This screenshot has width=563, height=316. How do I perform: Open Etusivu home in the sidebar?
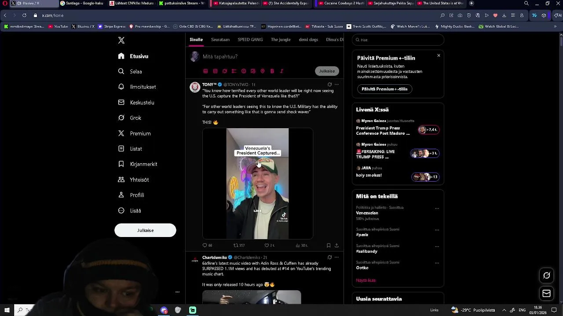(x=133, y=56)
